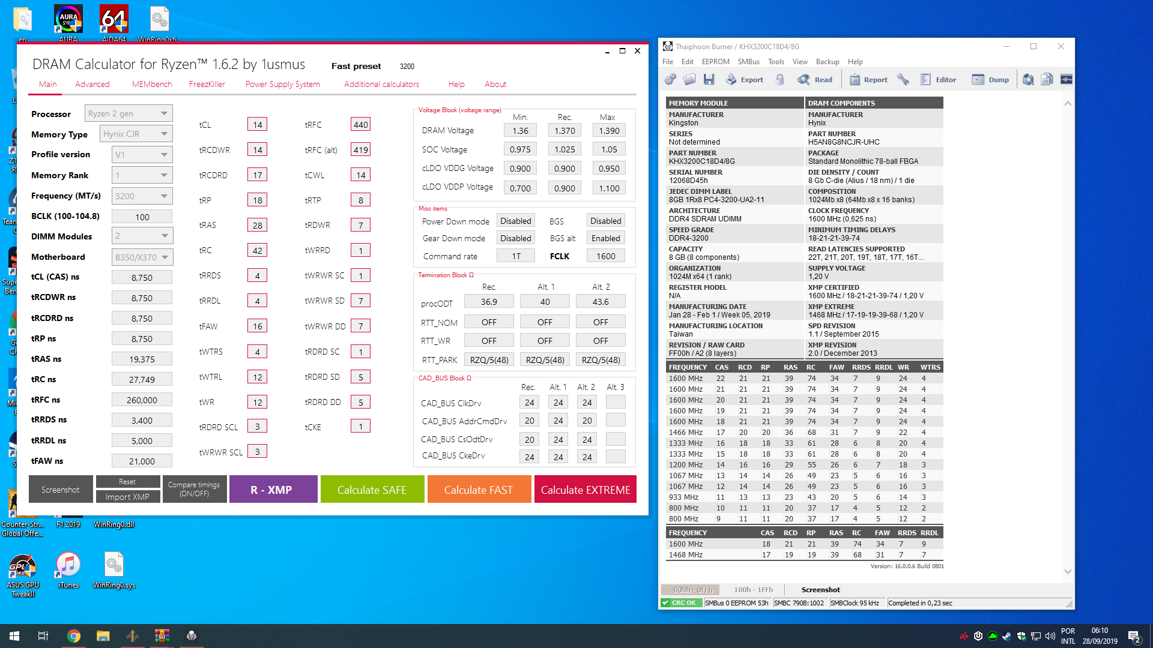Click the wrench tool icon in Thaiphoon toolbar
The height and width of the screenshot is (648, 1153).
point(903,79)
